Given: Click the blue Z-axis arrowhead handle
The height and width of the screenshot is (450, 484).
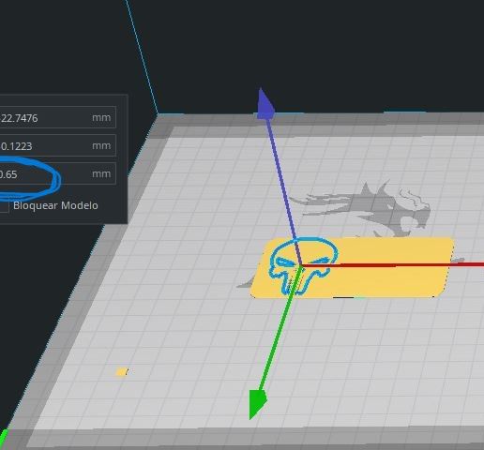Looking at the screenshot, I should point(265,104).
